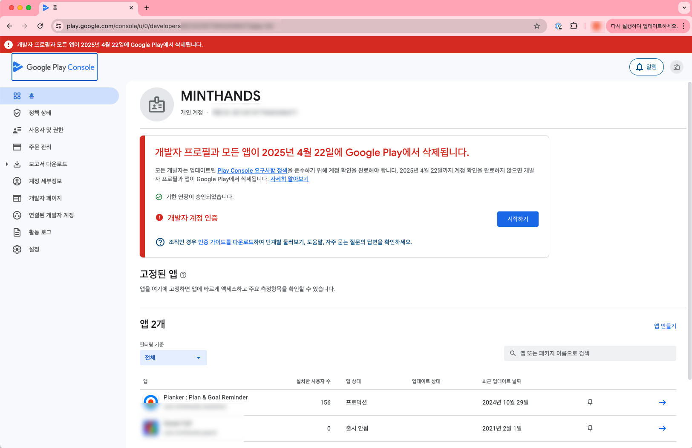Open the 홈 dashboard icon in sidebar
The image size is (692, 448).
point(17,96)
